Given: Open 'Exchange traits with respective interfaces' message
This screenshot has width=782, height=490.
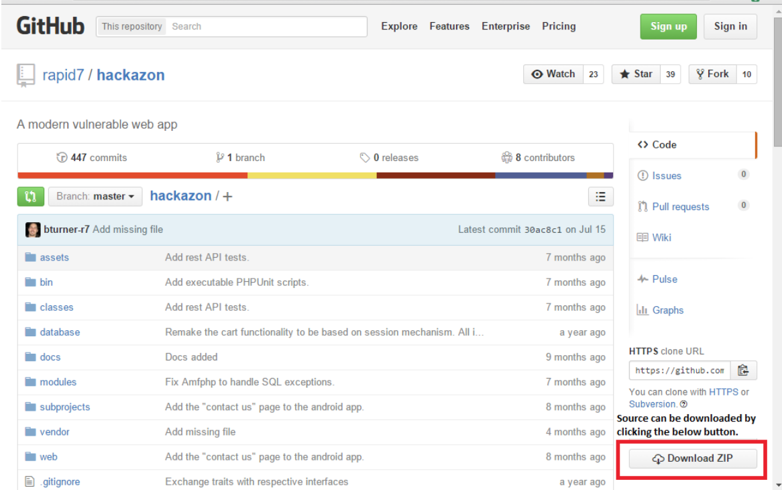Looking at the screenshot, I should [257, 482].
